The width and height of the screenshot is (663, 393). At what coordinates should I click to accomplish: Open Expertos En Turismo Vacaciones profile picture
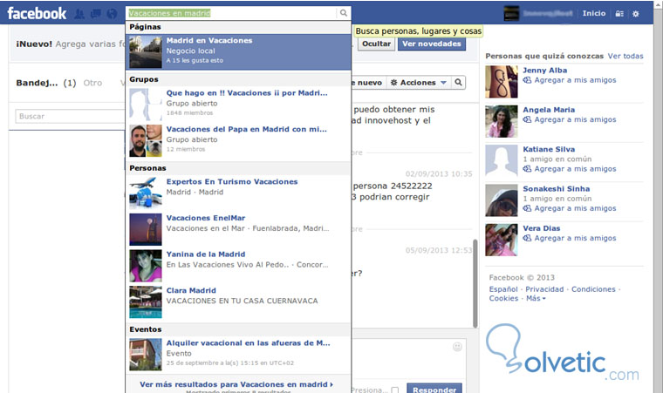coord(146,193)
